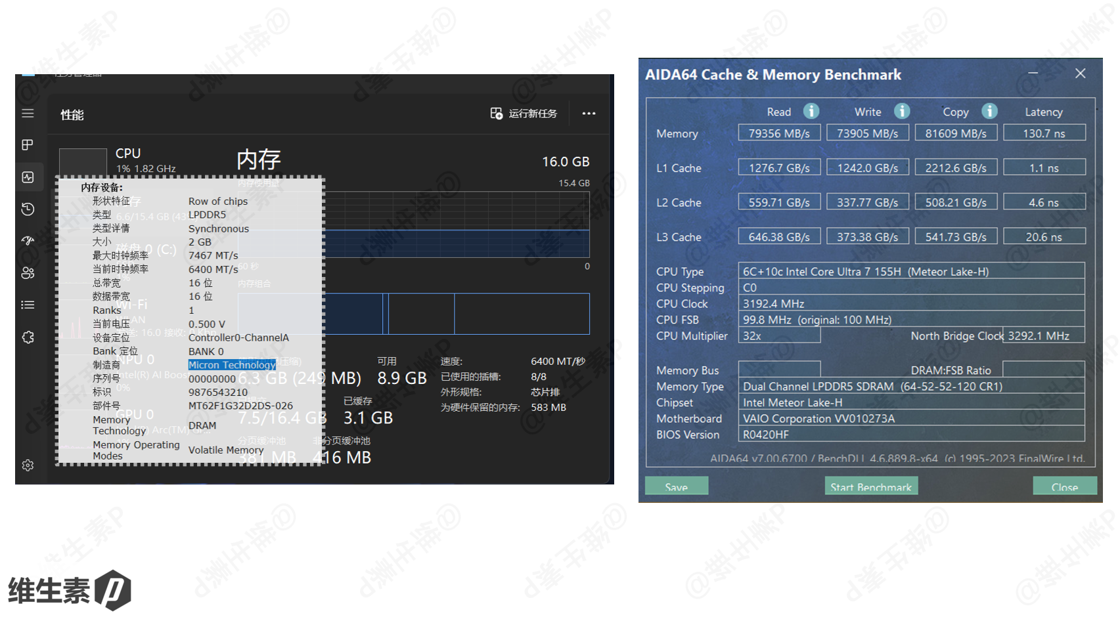Click the Save button in AIDA64
Image resolution: width=1120 pixels, height=621 pixels.
click(x=676, y=486)
